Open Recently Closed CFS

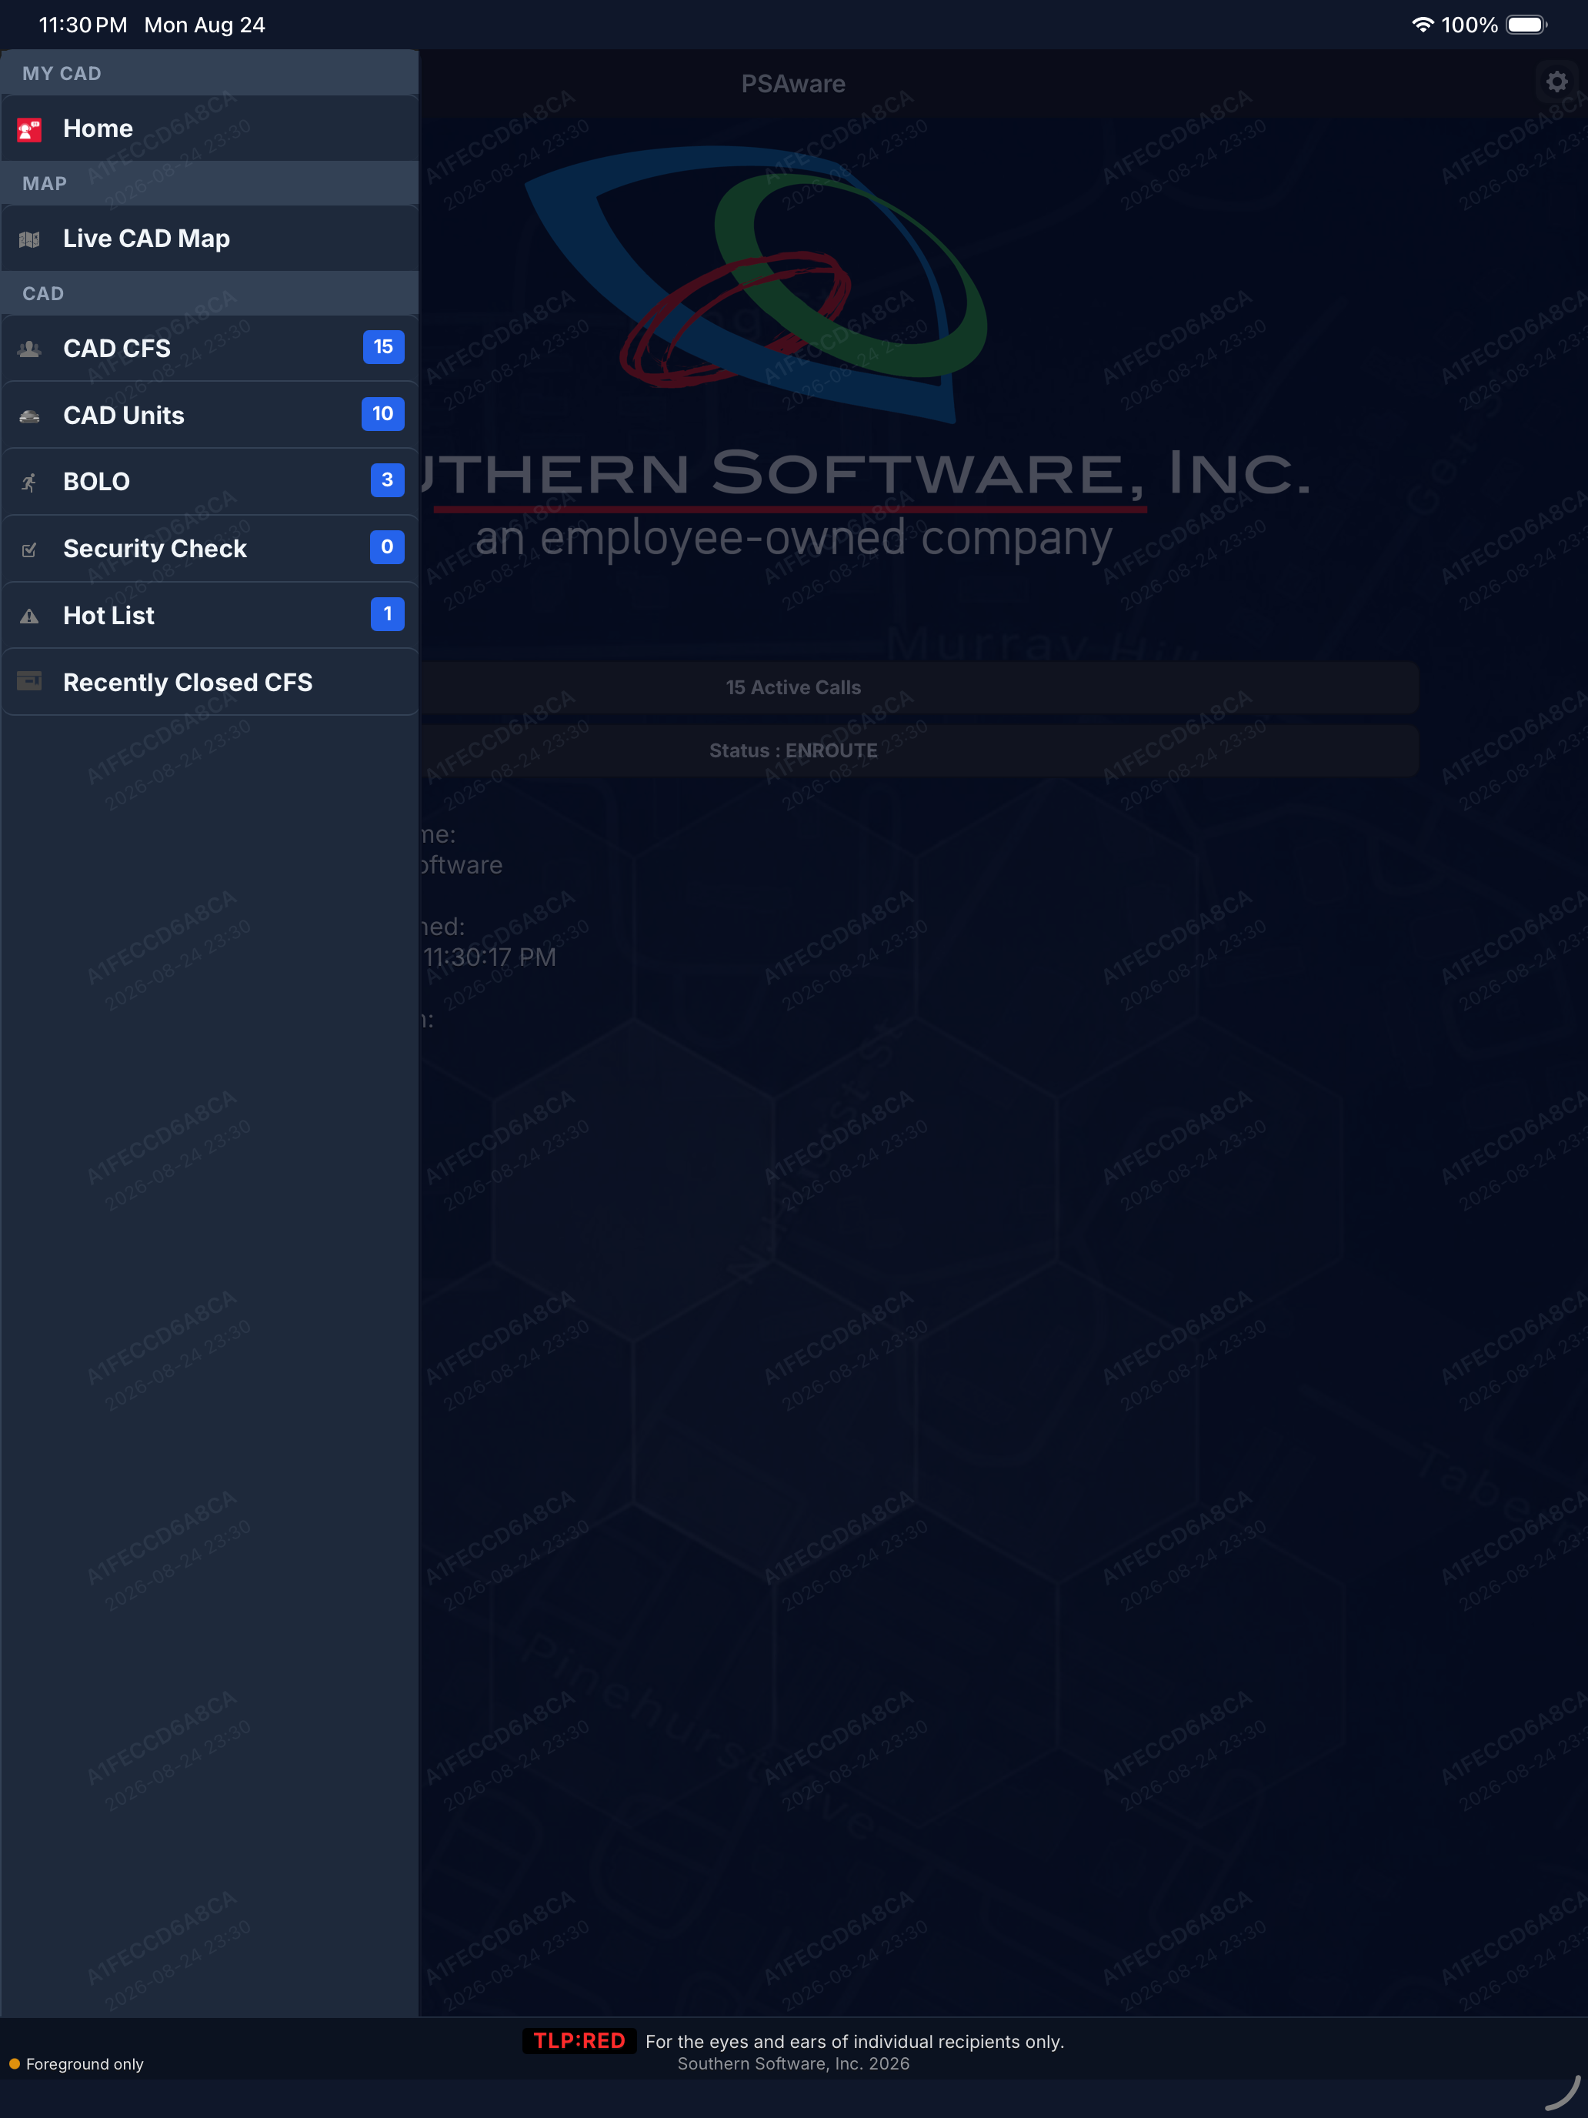[x=209, y=682]
